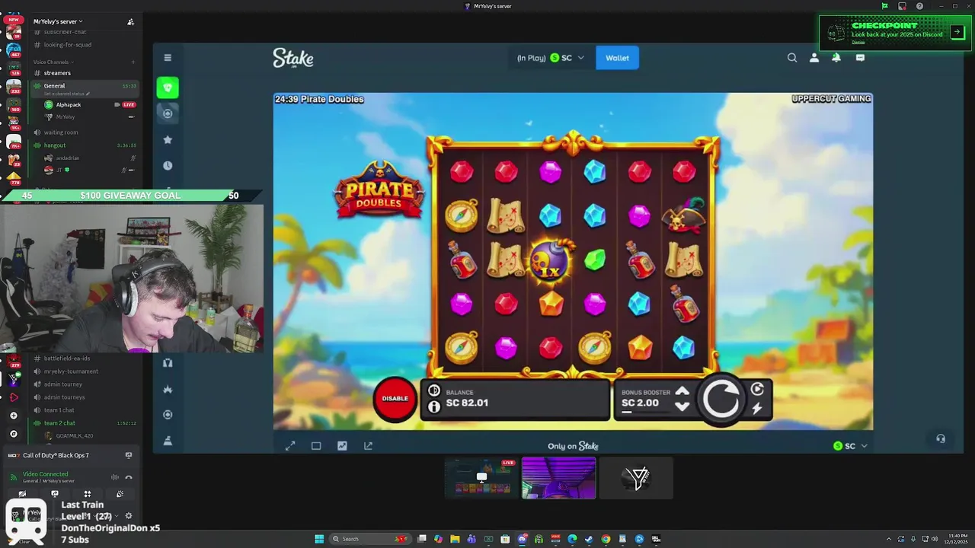975x548 pixels.
Task: Click the invite people icon
Action: point(130,22)
